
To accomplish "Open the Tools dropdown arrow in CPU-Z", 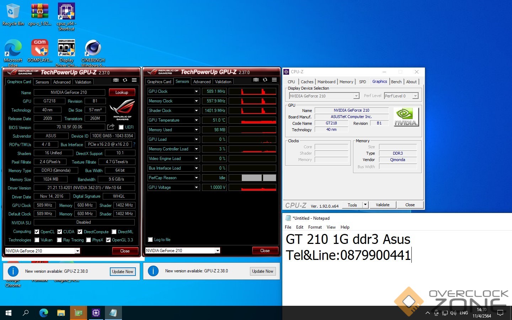I will point(365,205).
